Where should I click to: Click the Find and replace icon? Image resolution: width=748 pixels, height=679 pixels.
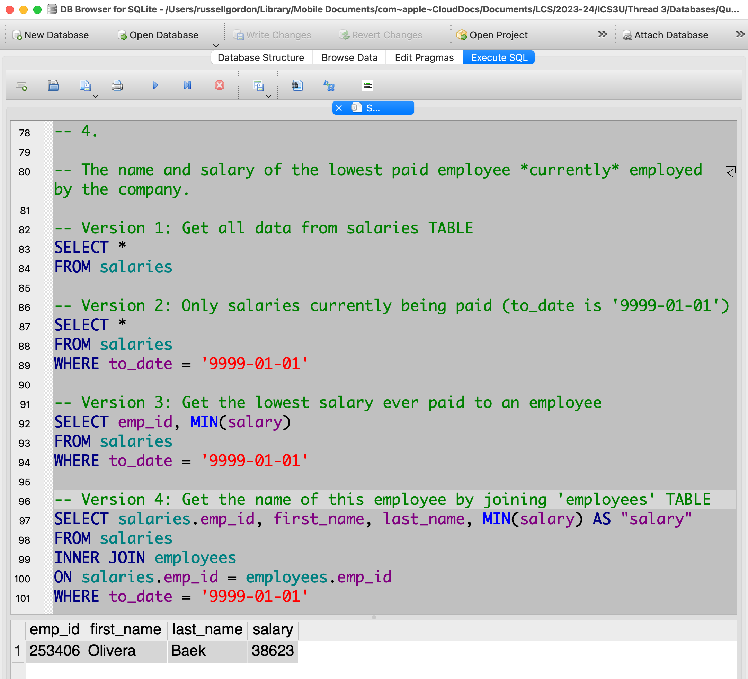329,86
